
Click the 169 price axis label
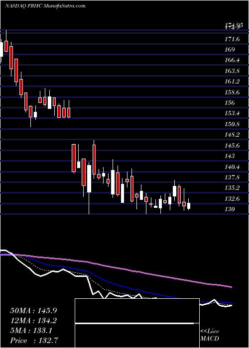[230, 49]
